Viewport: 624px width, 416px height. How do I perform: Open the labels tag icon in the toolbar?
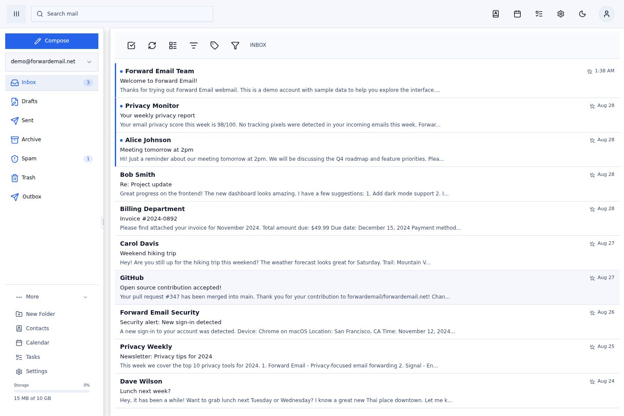[214, 45]
